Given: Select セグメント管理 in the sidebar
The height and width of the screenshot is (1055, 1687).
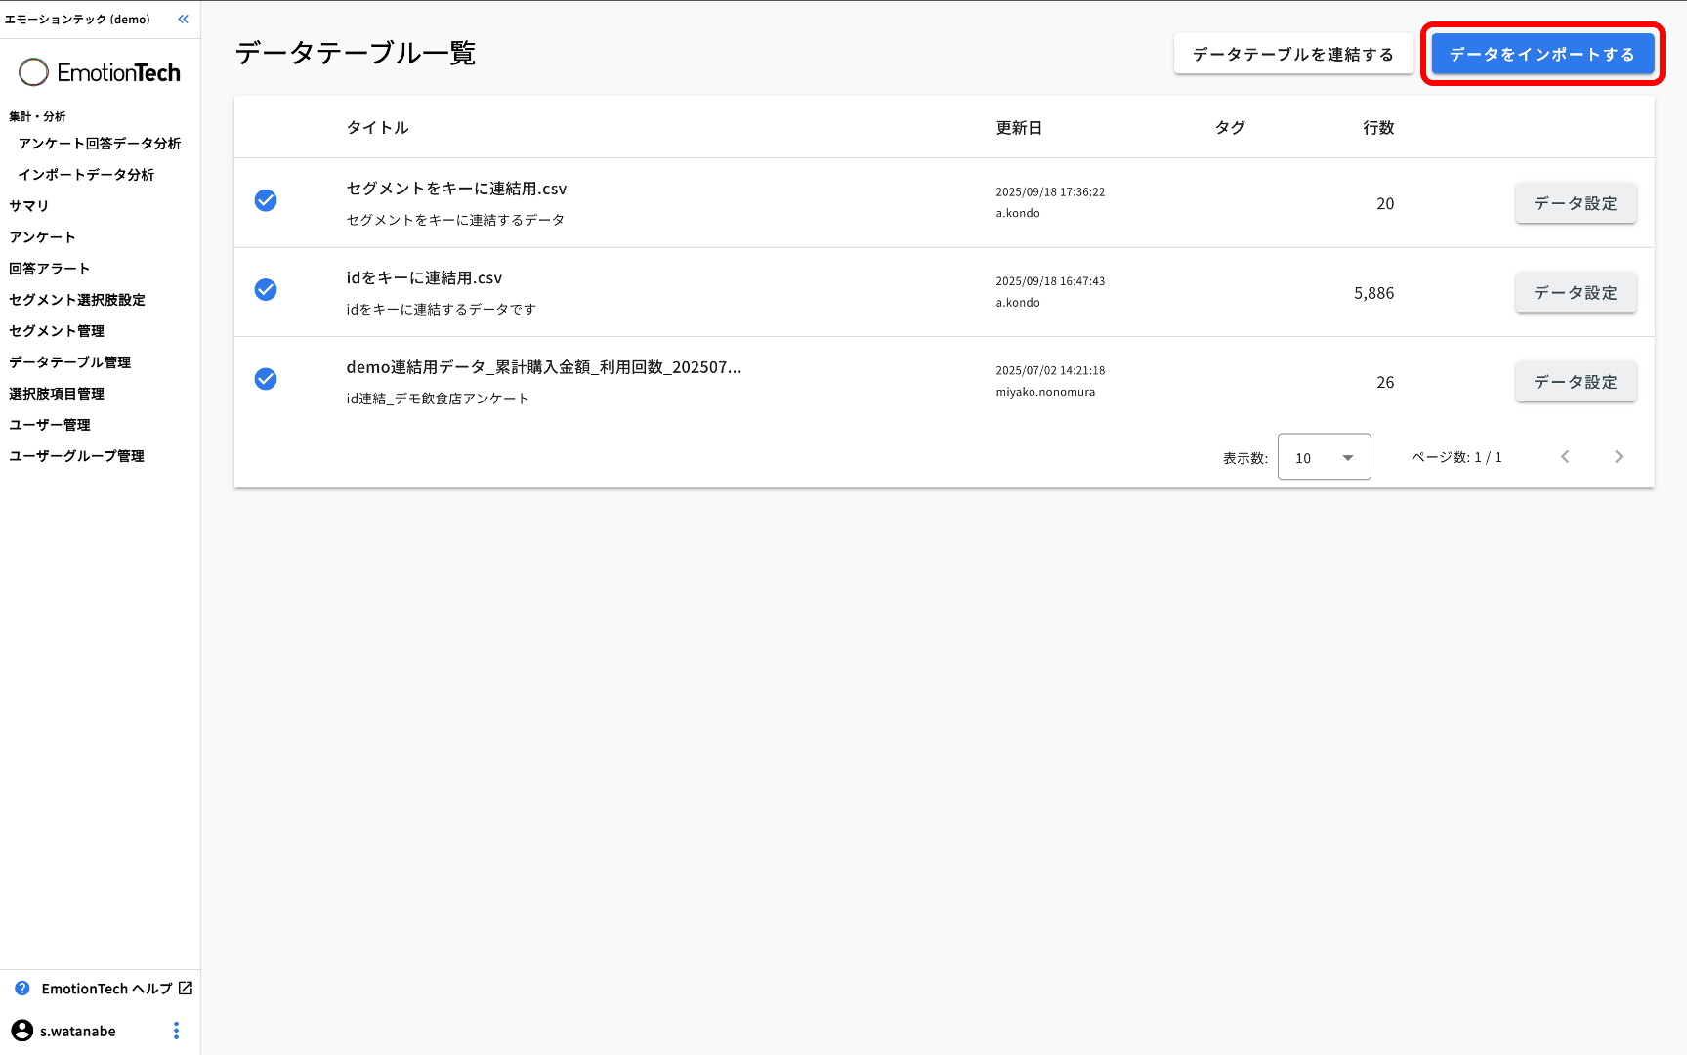Looking at the screenshot, I should [x=57, y=331].
